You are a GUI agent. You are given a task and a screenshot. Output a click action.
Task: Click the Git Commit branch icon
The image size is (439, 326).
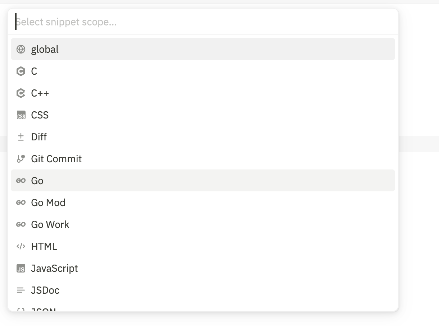(x=21, y=159)
